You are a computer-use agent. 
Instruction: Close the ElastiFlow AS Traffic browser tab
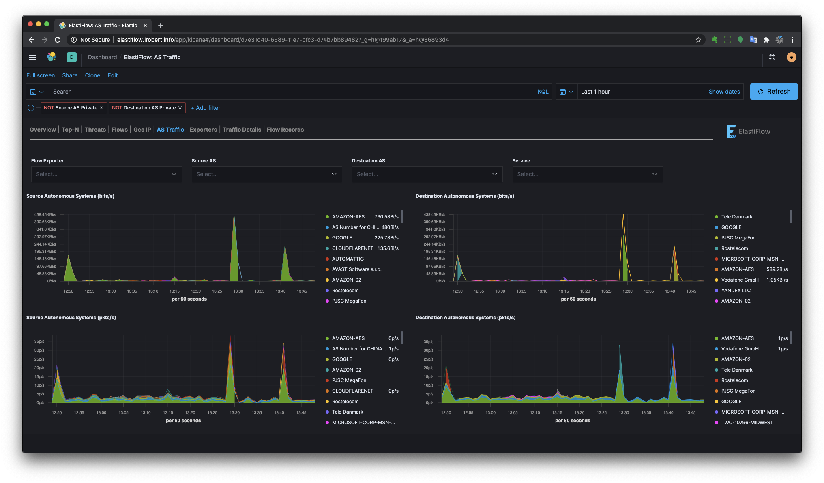point(145,26)
